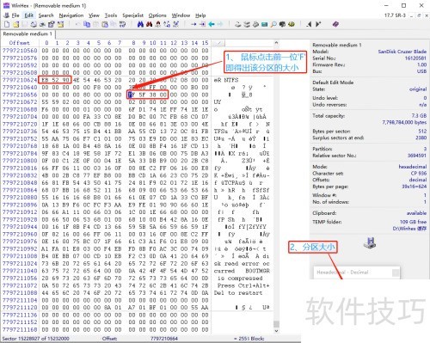430x343 pixels.
Task: Click the Total capacity 7.3 GB value
Action: [x=419, y=115]
